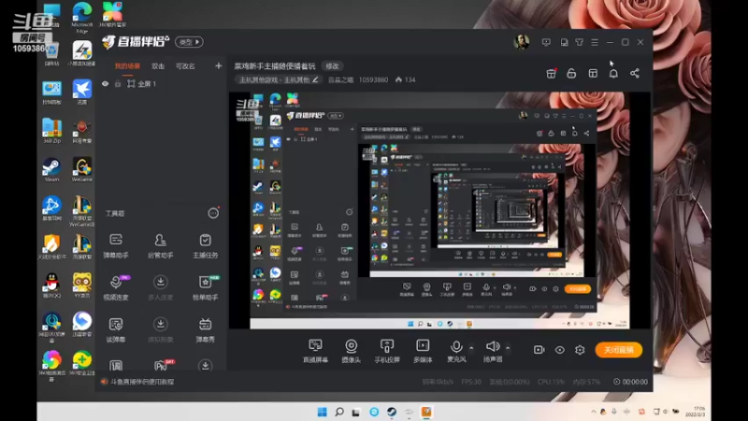This screenshot has height=421, width=748.
Task: Click the 修改 button next to stream title
Action: (x=333, y=65)
